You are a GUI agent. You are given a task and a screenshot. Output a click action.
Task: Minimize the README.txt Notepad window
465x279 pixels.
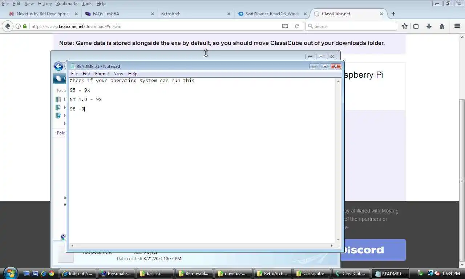[314, 66]
